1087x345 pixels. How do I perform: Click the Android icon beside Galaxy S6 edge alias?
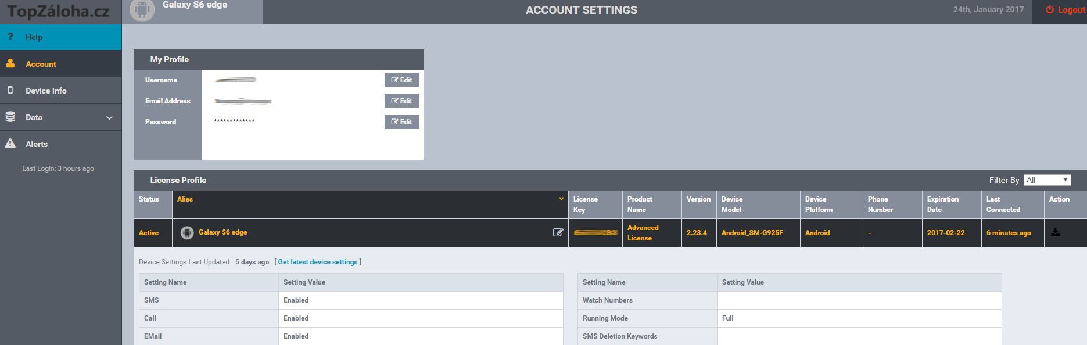[186, 232]
